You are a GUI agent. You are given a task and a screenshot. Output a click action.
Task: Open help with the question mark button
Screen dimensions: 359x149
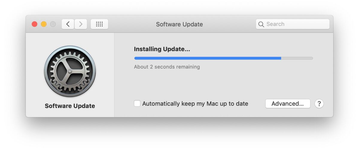319,104
